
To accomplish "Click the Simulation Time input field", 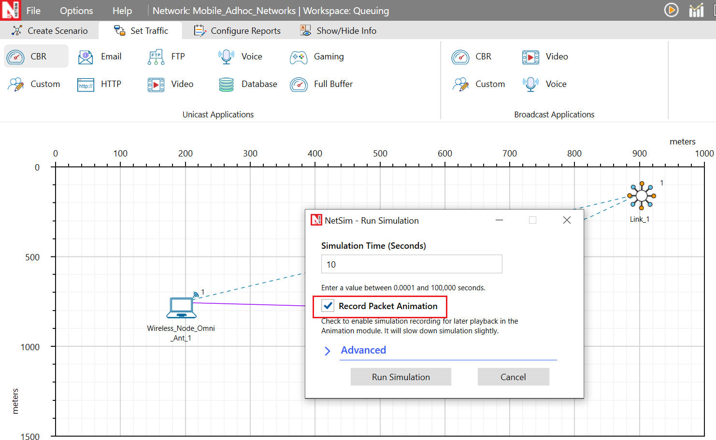I will (x=412, y=264).
